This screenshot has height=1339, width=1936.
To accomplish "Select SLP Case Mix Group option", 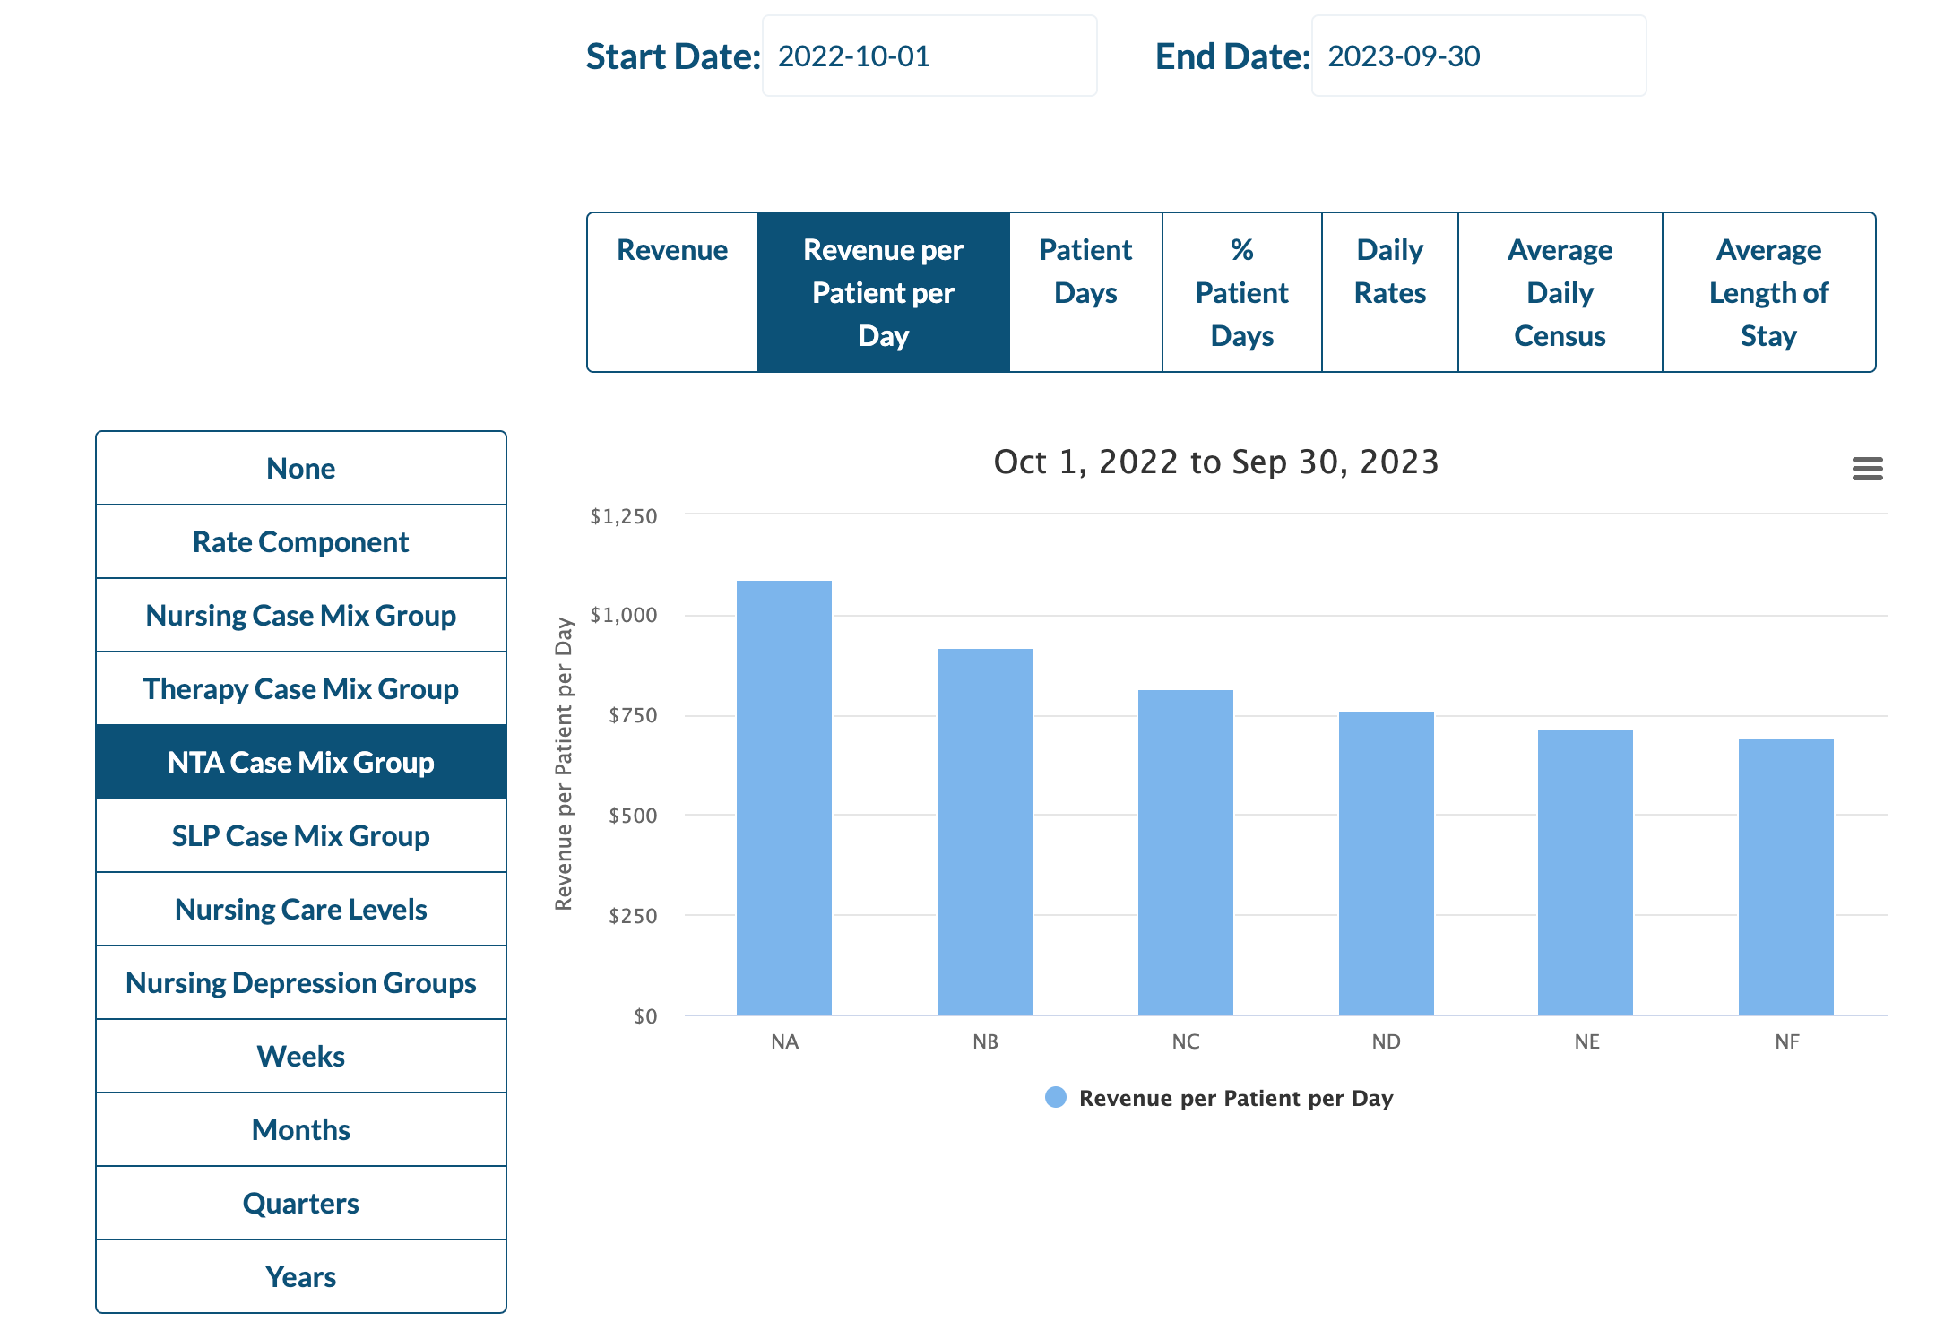I will 301,836.
